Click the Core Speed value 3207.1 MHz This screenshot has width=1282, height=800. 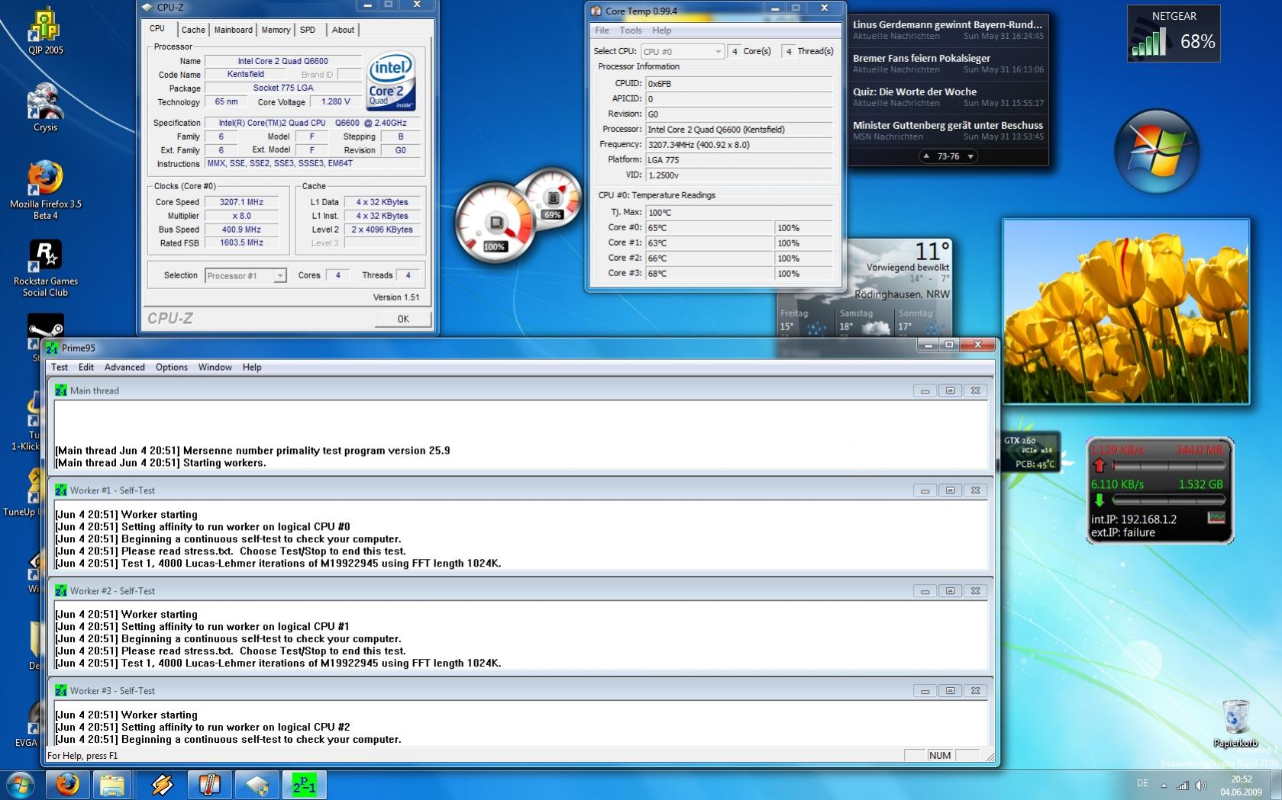(241, 202)
